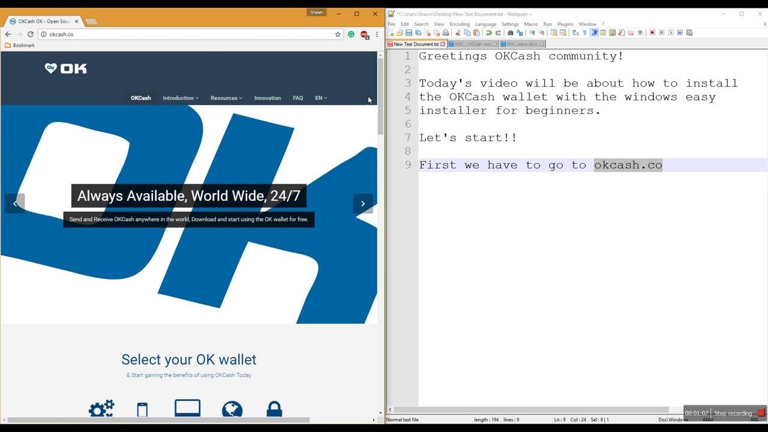Viewport: 768px width, 432px height.
Task: Click the gears wallet icon on OKCash page
Action: (101, 409)
